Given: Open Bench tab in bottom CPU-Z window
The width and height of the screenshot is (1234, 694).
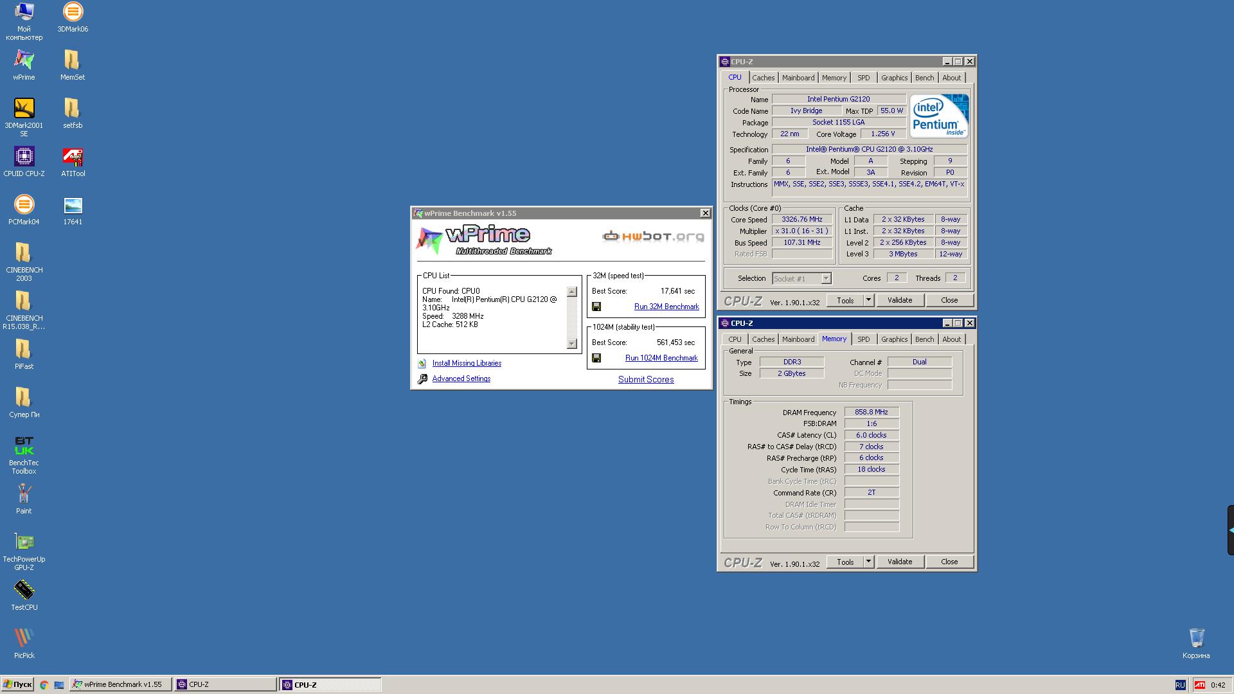Looking at the screenshot, I should [924, 339].
